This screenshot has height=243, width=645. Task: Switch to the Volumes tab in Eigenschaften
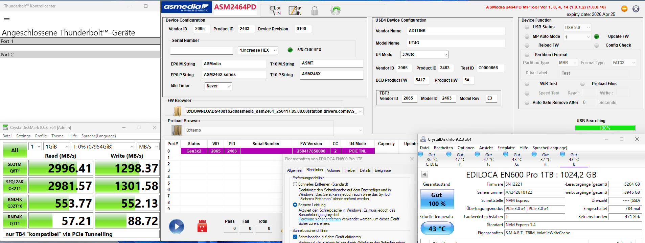pos(334,170)
